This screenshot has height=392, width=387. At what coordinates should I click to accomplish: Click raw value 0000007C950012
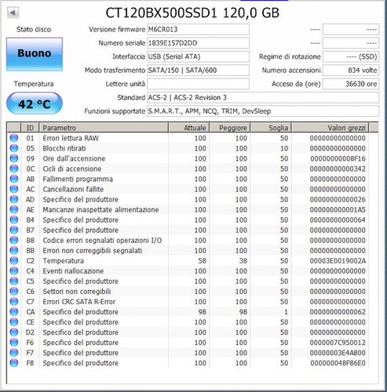(338, 343)
